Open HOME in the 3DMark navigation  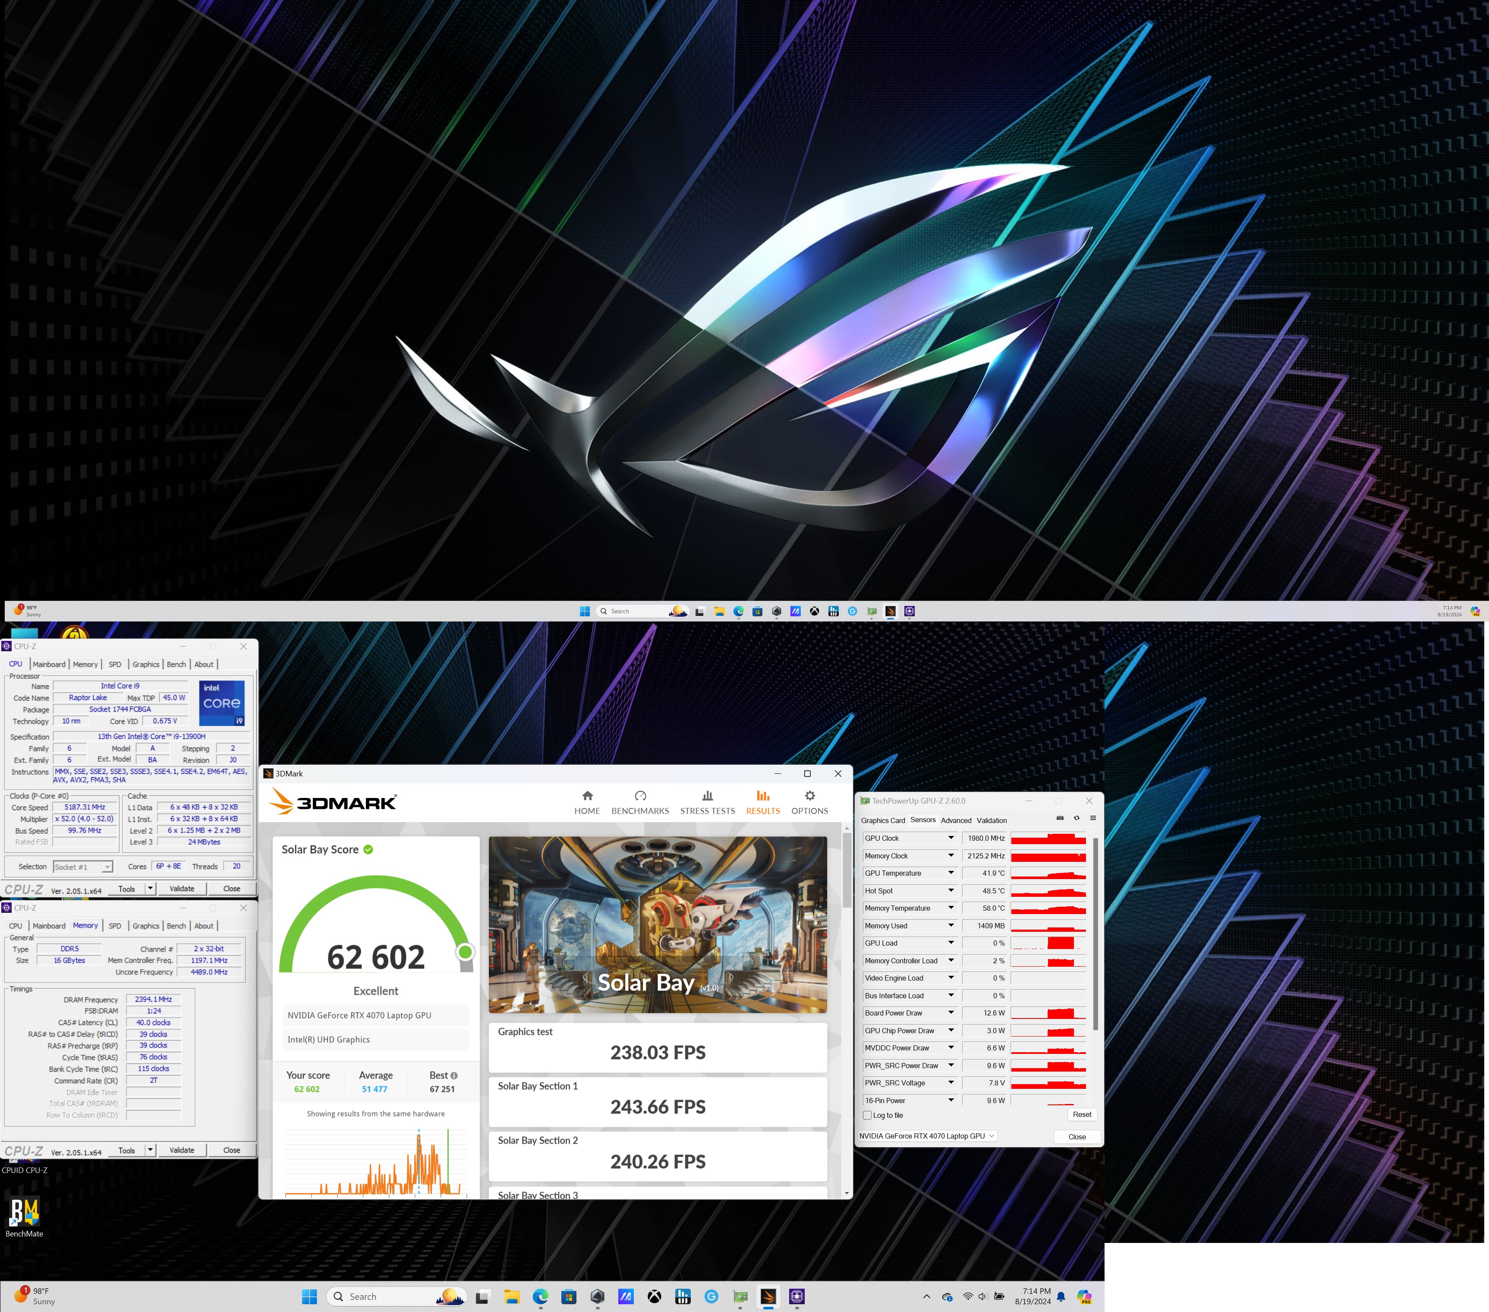(586, 802)
